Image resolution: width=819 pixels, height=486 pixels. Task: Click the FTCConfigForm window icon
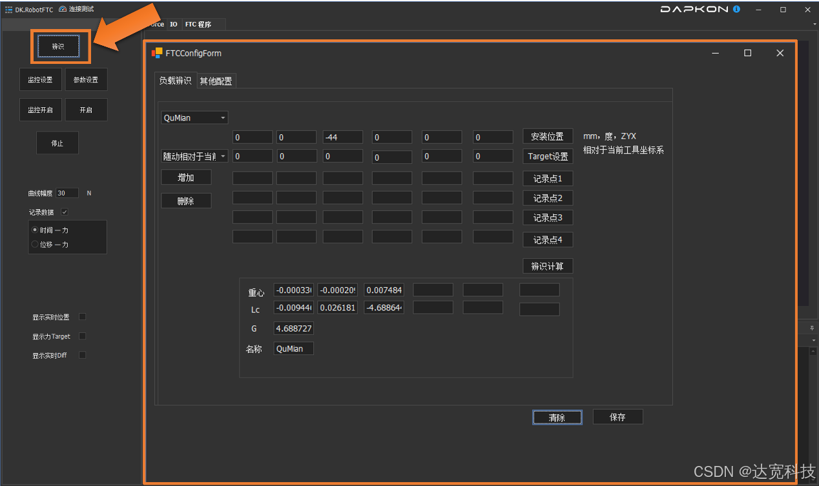click(x=157, y=53)
